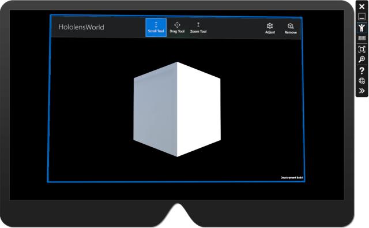Expand additional tools double chevron
This screenshot has width=369, height=228.
pyautogui.click(x=362, y=91)
